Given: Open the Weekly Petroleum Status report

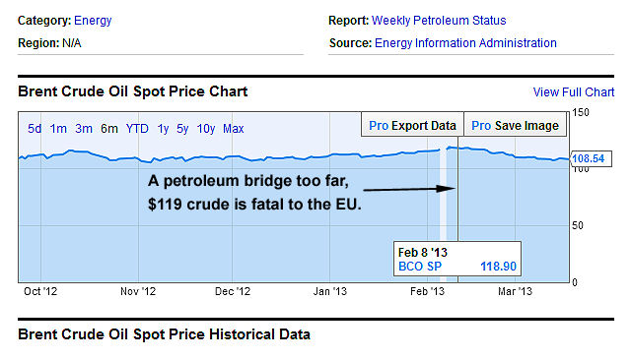Looking at the screenshot, I should 439,21.
